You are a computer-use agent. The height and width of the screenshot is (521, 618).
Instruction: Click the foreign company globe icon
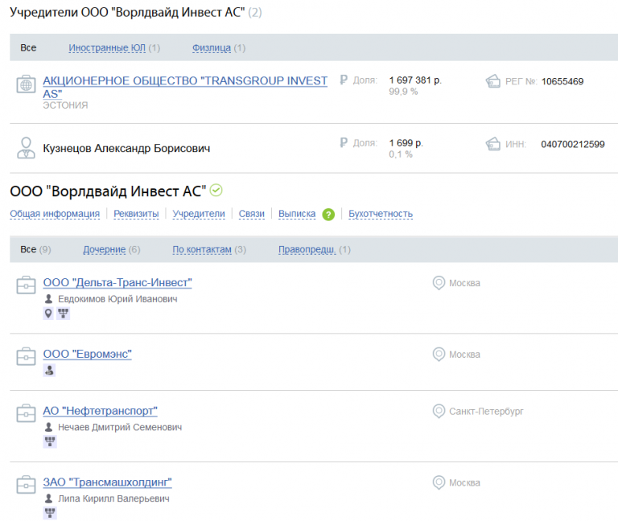[x=26, y=84]
